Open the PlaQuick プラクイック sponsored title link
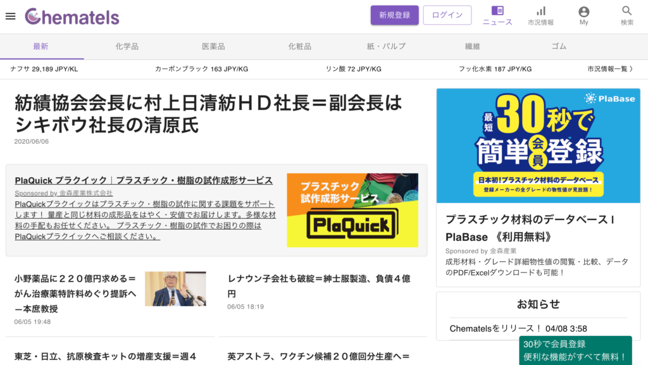 click(x=144, y=180)
